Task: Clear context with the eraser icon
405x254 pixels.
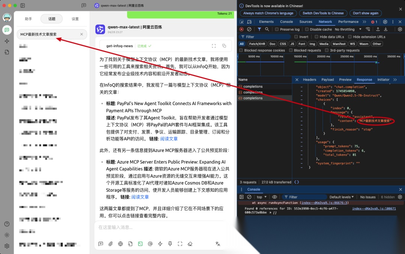Action: pos(190,243)
